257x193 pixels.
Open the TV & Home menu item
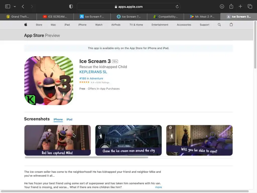[x=136, y=25]
